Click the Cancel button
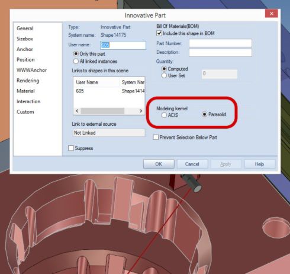The width and height of the screenshot is (290, 274). tap(192, 164)
